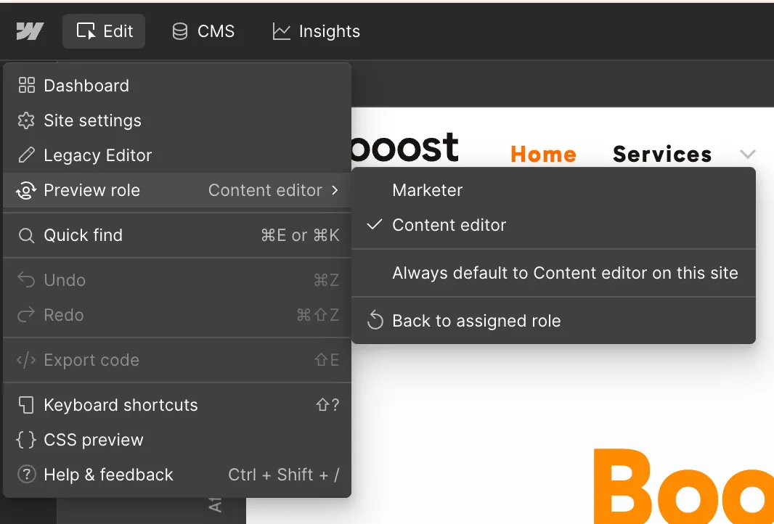Select the Content editor checked role

[553, 225]
